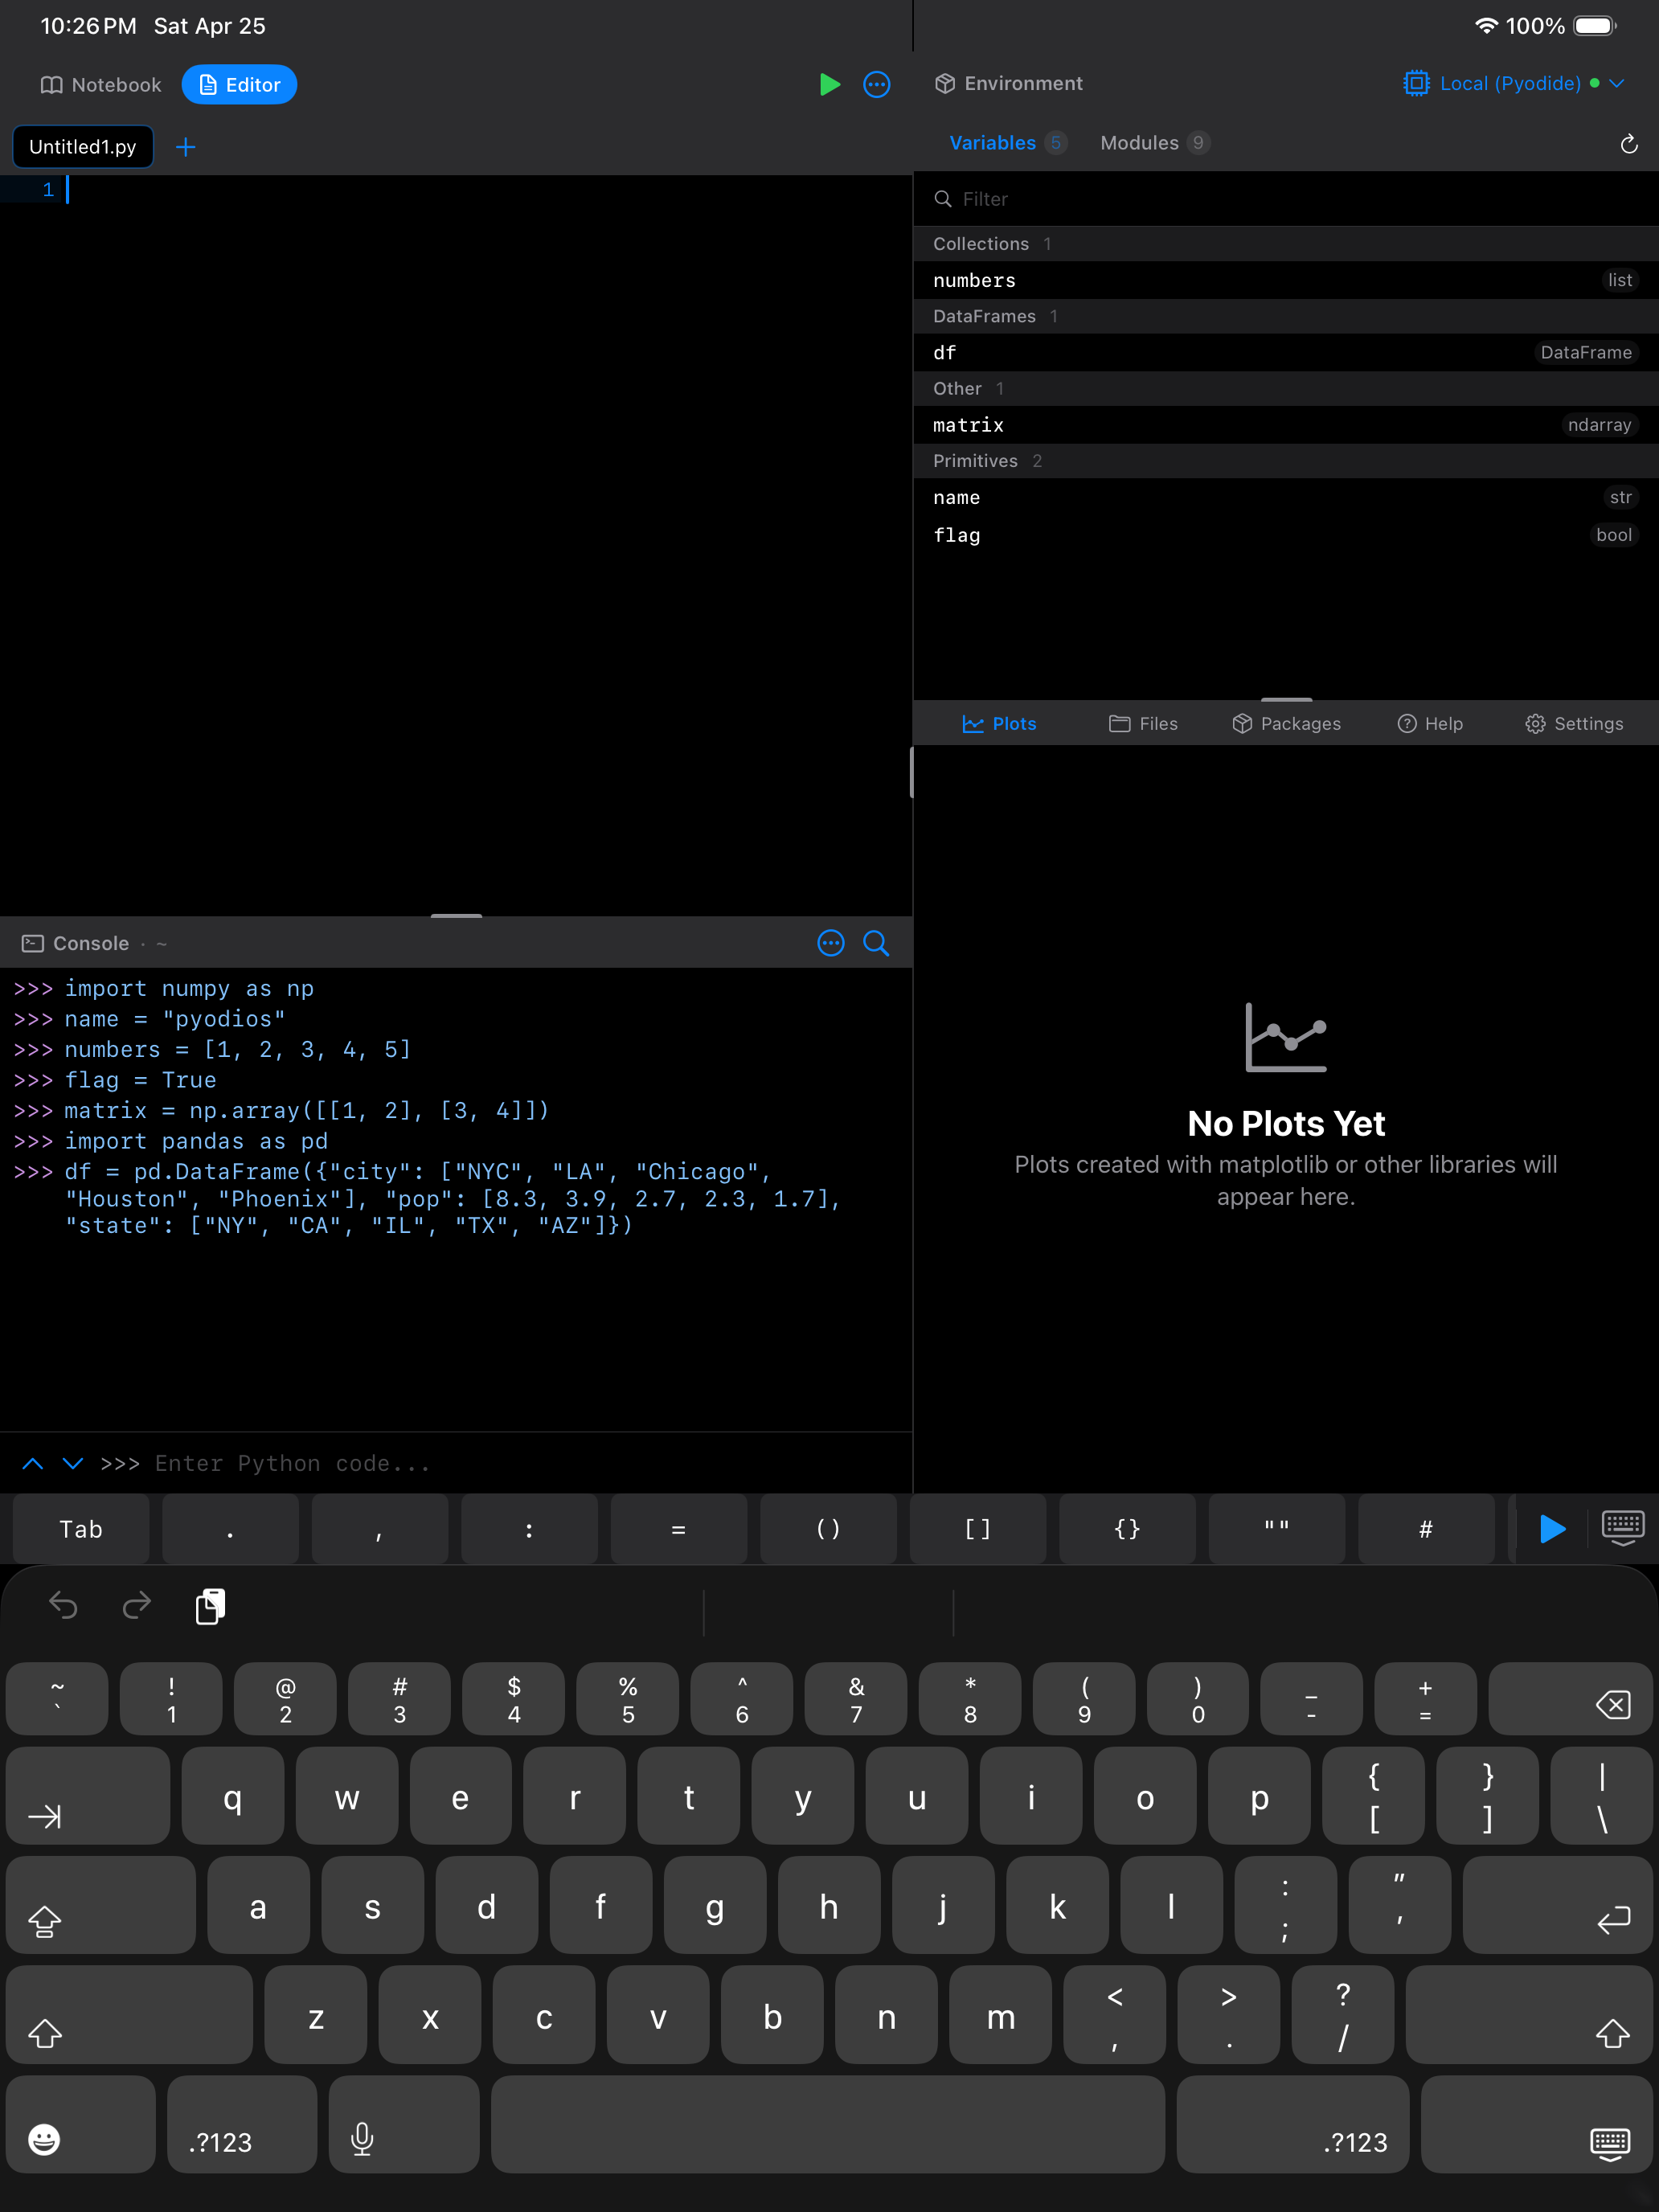Tap the emoji keyboard key
The width and height of the screenshot is (1659, 2212).
coord(81,2124)
